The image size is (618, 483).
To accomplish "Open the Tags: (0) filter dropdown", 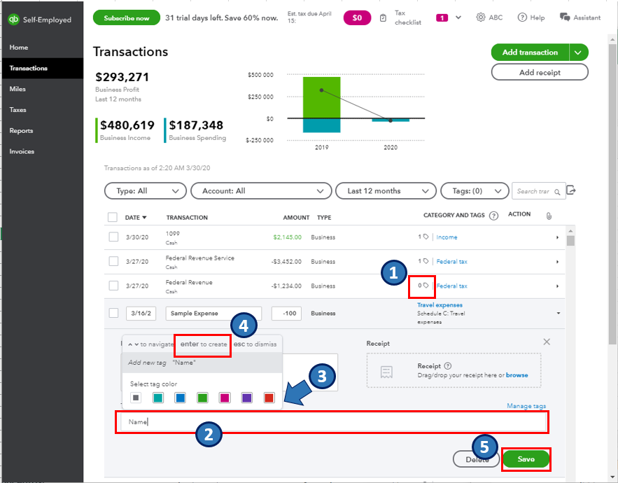I will [x=475, y=191].
